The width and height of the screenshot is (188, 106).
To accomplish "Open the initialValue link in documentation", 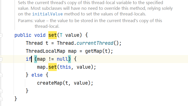I will pyautogui.click(x=48, y=14).
